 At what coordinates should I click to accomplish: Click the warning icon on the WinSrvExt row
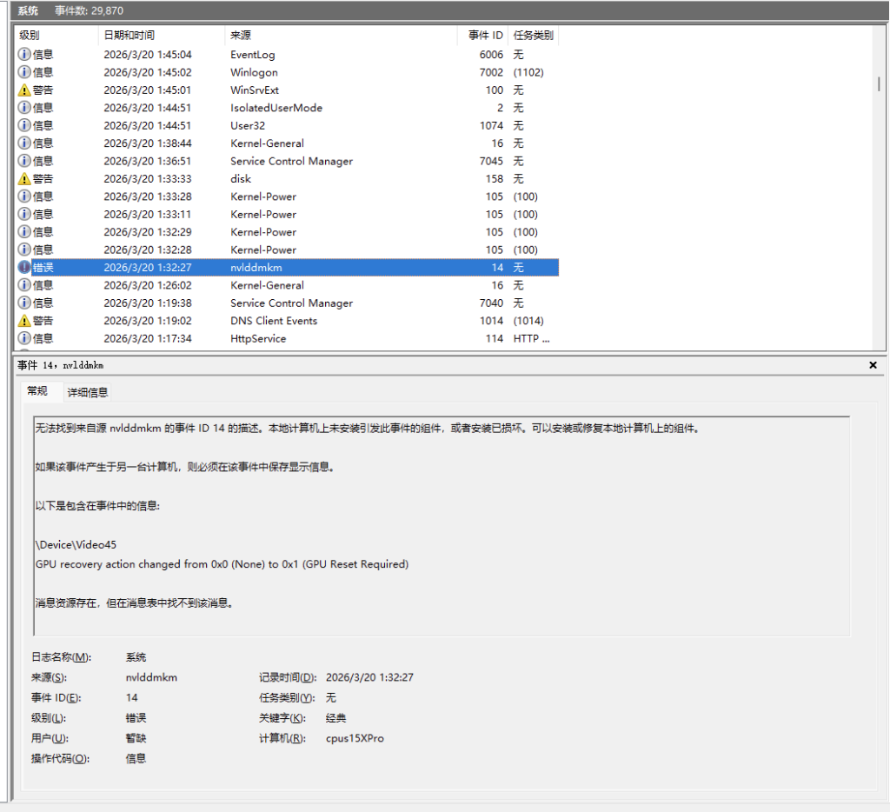click(24, 90)
